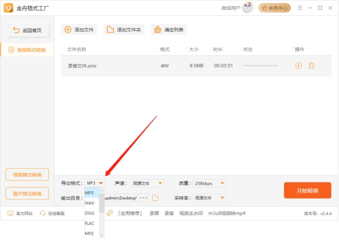
Task: Open 在线客服 online support
Action: click(x=52, y=213)
